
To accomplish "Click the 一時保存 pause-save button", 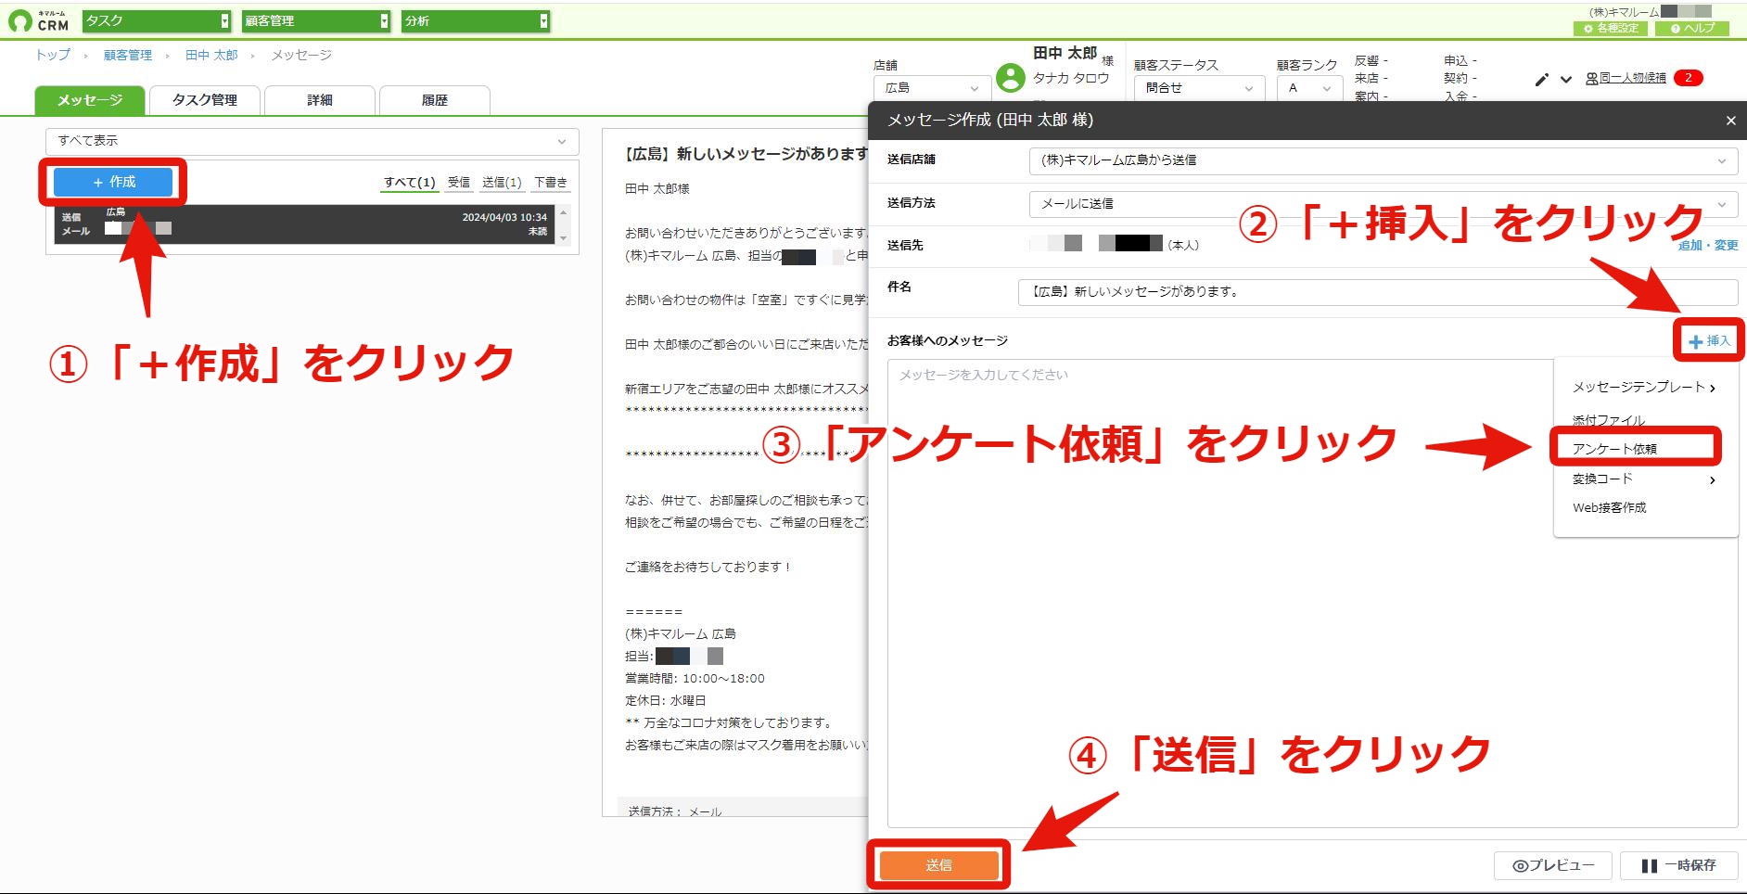I will click(1679, 865).
